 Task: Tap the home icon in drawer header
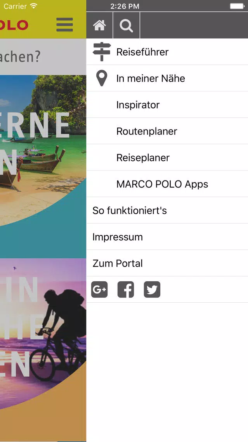point(99,25)
